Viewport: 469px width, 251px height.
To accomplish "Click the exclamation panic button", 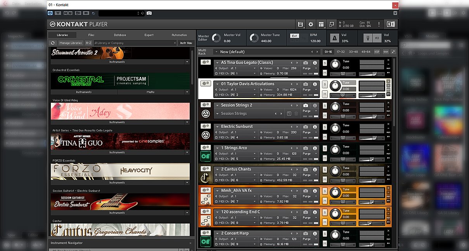I will (379, 24).
